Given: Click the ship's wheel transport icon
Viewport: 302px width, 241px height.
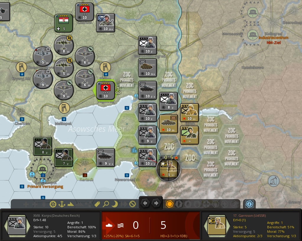Looking at the screenshot, I should pyautogui.click(x=53, y=204).
